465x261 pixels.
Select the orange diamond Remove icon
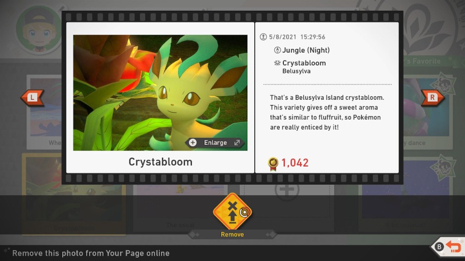tap(232, 211)
